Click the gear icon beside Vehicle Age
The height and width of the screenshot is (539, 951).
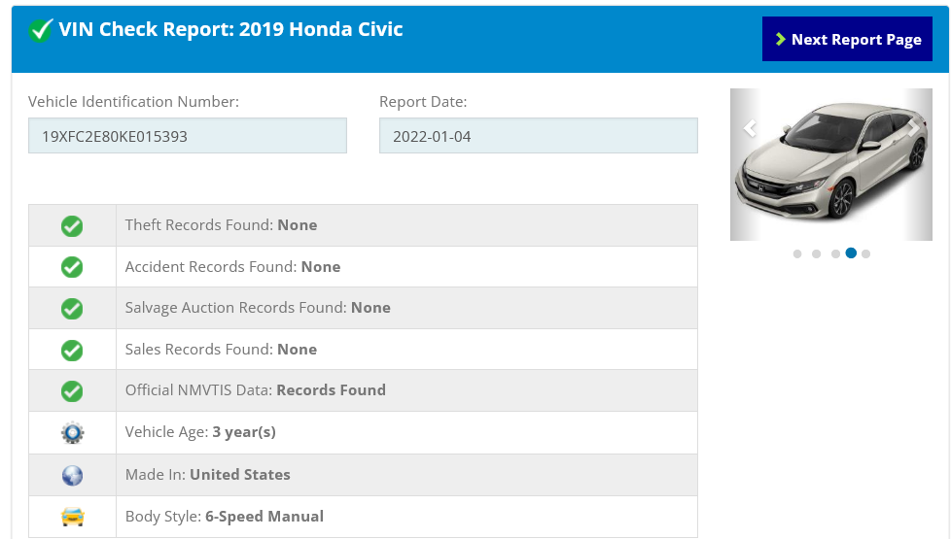[72, 433]
